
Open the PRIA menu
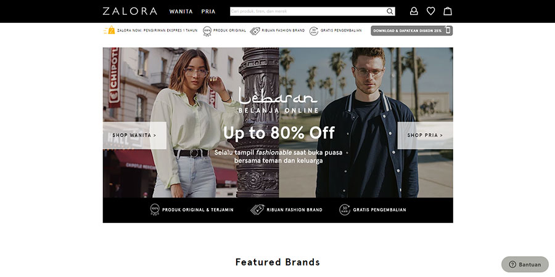tap(208, 11)
